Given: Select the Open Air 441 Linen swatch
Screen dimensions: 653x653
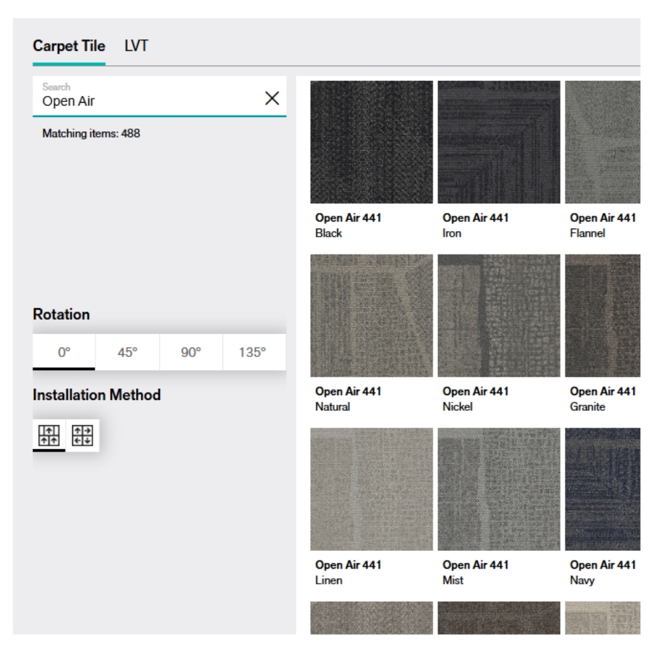Looking at the screenshot, I should pyautogui.click(x=371, y=489).
